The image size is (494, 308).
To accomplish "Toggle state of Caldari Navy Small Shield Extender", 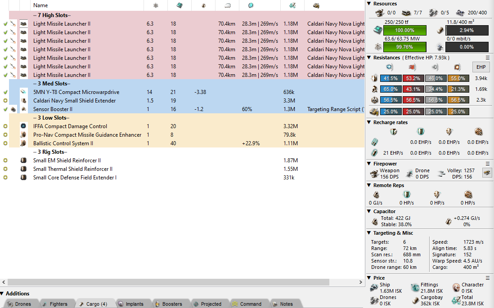I will coord(5,101).
